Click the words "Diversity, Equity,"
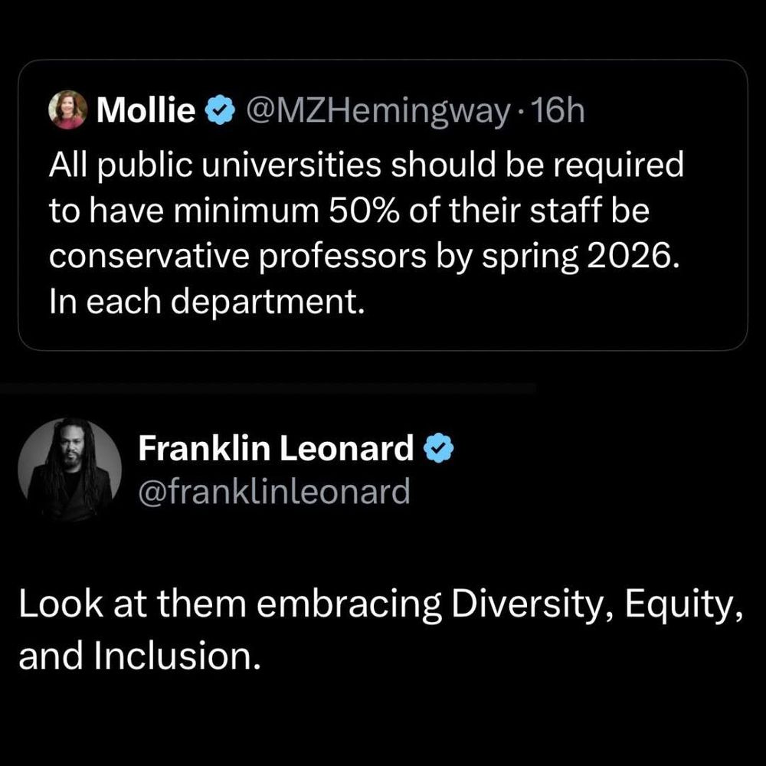 [588, 607]
